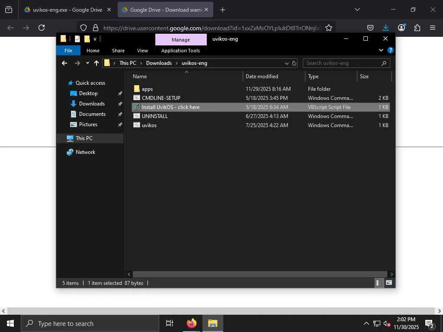The height and width of the screenshot is (332, 443).
Task: Select Desktop in Quick access
Action: pyautogui.click(x=88, y=93)
